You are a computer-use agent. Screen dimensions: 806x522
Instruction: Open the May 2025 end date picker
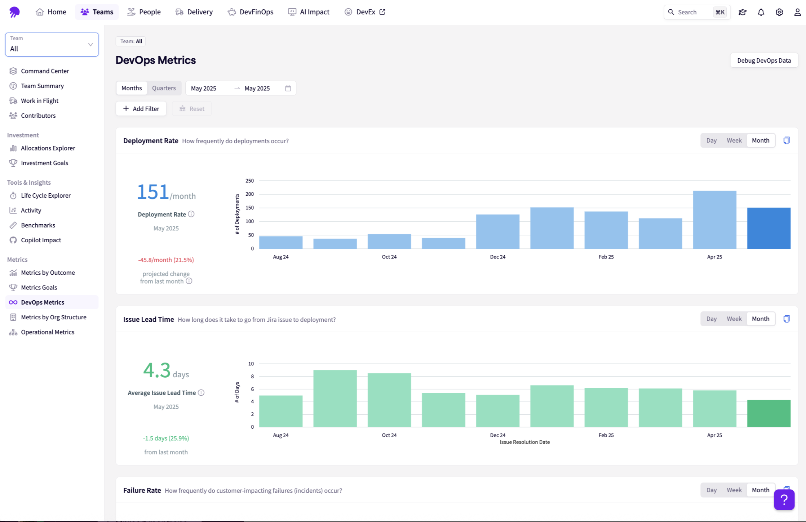(257, 88)
